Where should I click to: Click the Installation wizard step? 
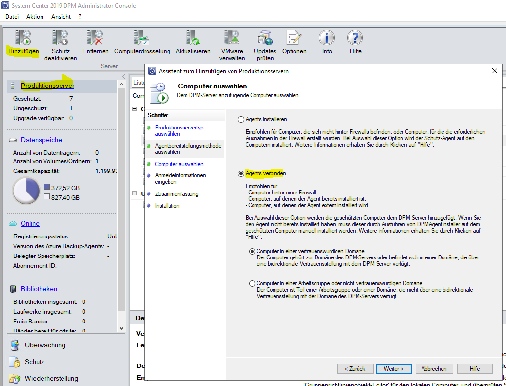pyautogui.click(x=167, y=206)
